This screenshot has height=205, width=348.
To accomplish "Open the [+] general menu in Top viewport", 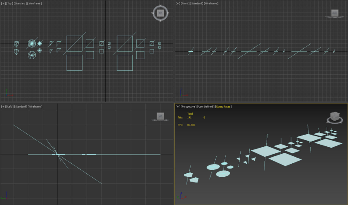I will [3, 3].
